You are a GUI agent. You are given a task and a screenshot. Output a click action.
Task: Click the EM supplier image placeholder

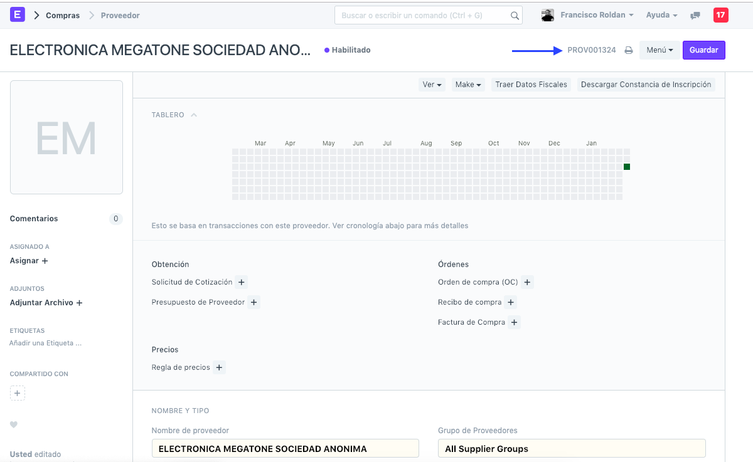[67, 137]
